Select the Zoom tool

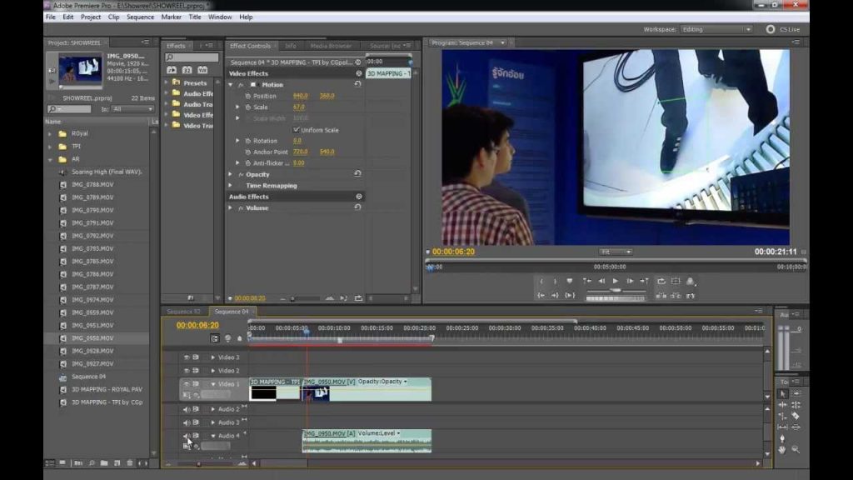tap(796, 449)
